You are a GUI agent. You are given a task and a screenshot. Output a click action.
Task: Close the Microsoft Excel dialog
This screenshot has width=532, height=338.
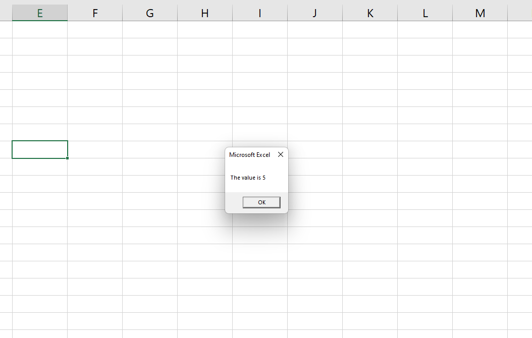[x=281, y=154]
